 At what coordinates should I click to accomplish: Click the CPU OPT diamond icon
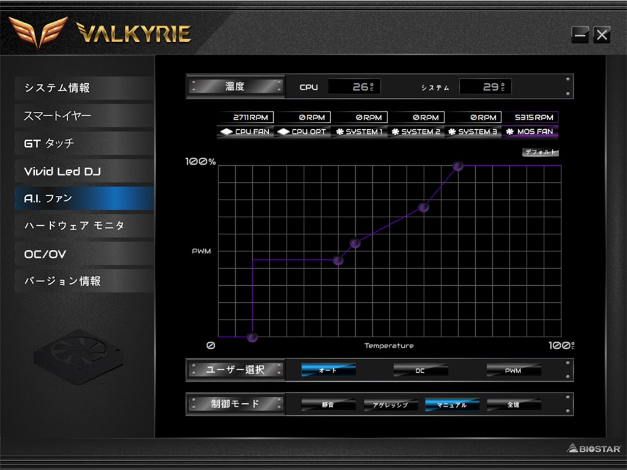tap(283, 132)
